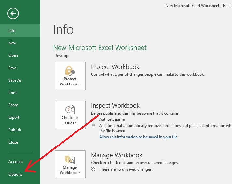Open the Print page

[20, 92]
